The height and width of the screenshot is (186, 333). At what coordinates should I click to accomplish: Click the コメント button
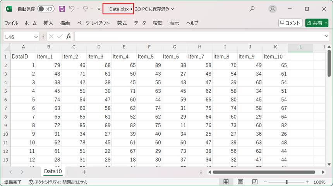click(x=290, y=23)
